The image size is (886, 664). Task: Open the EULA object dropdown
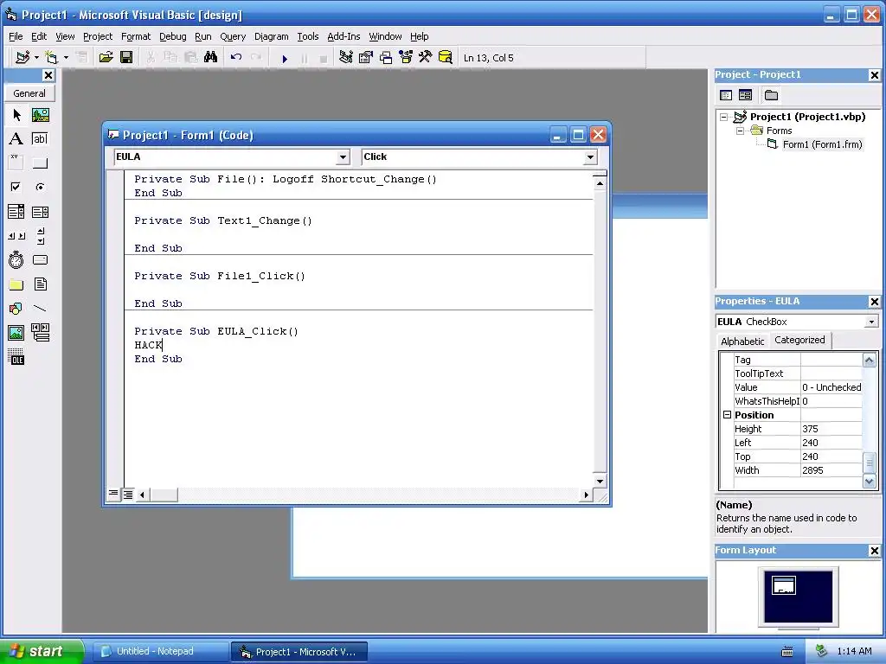[x=343, y=157]
